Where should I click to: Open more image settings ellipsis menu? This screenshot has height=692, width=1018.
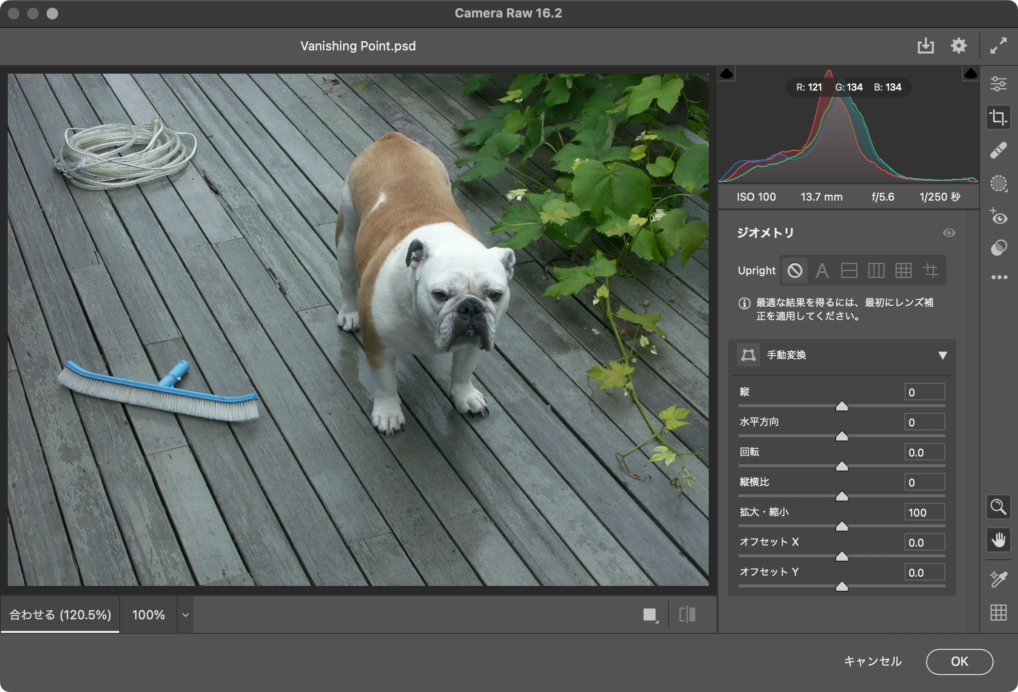point(998,278)
